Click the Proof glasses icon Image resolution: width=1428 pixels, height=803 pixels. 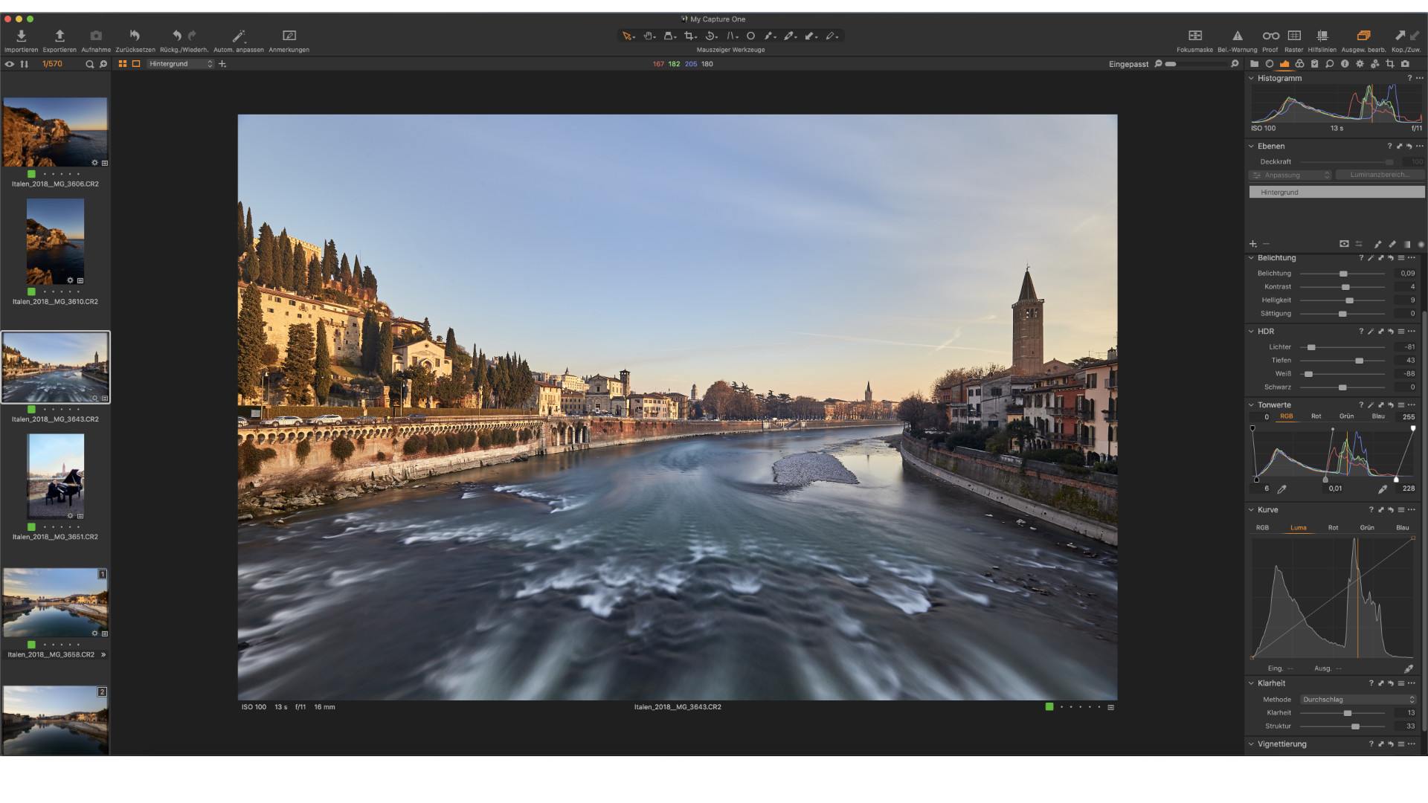coord(1270,36)
